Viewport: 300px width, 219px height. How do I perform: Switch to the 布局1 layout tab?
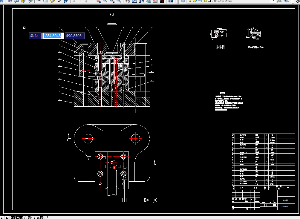(28, 218)
